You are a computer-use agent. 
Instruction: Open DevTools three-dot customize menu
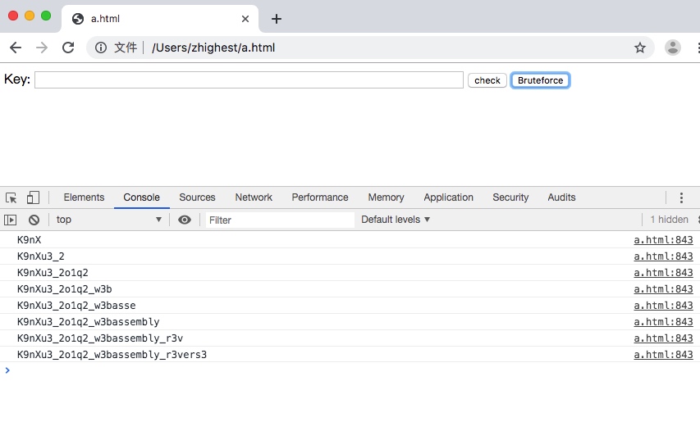(x=681, y=197)
